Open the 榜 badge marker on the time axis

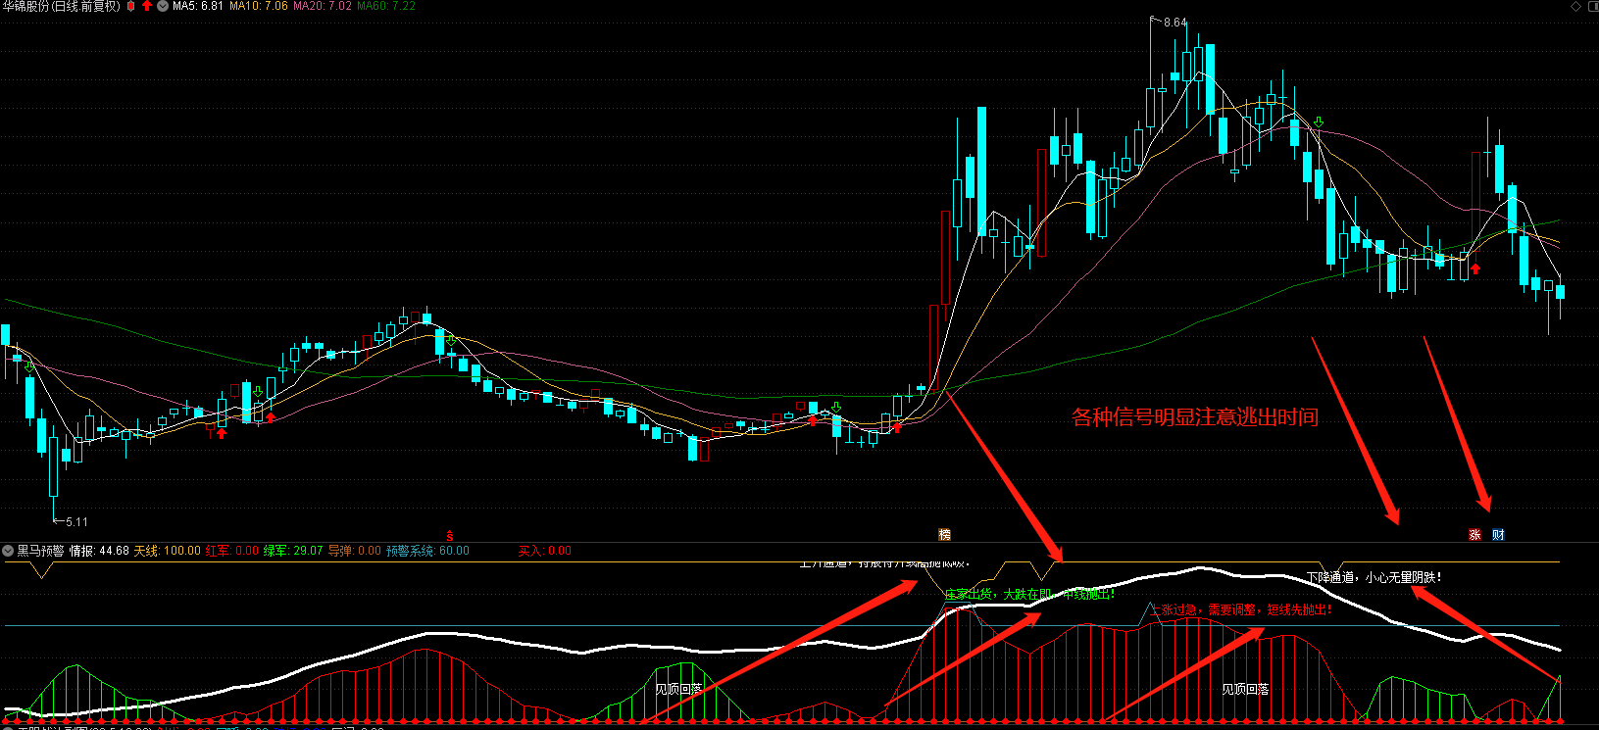coord(945,535)
